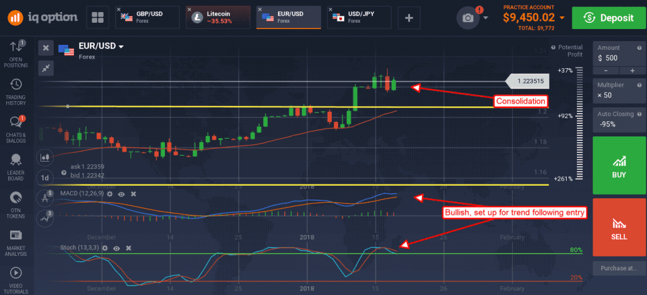647x295 pixels.
Task: Select the upper yellow horizontal line handle
Action: [x=68, y=107]
